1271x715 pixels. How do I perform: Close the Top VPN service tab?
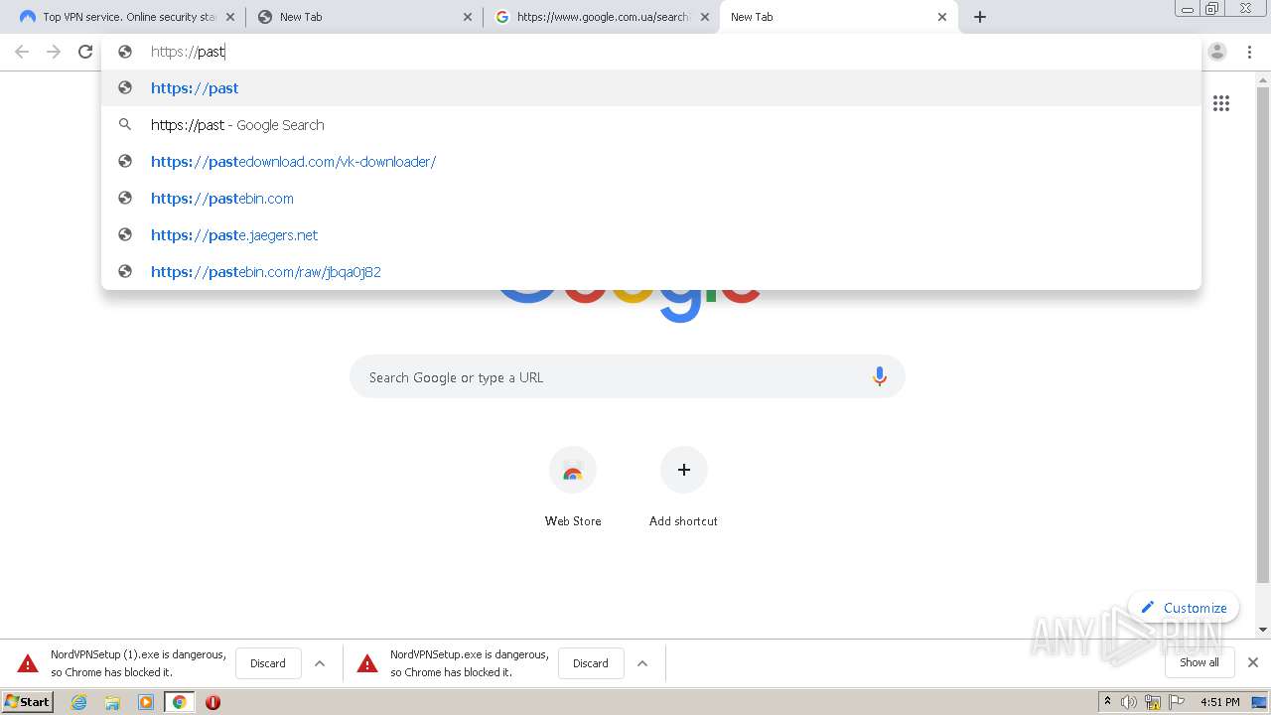tap(230, 17)
